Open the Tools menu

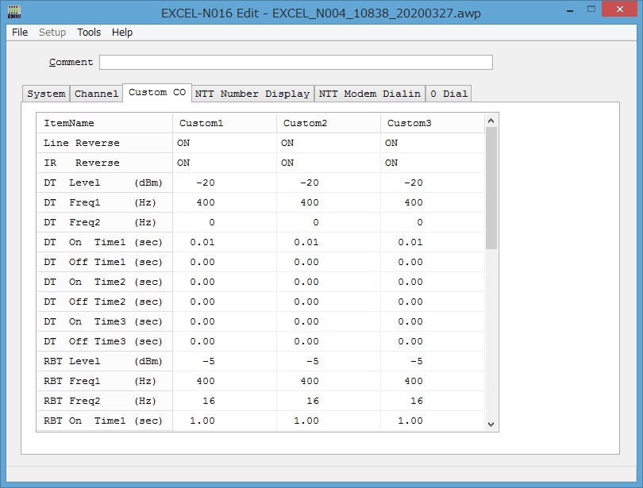pos(89,33)
